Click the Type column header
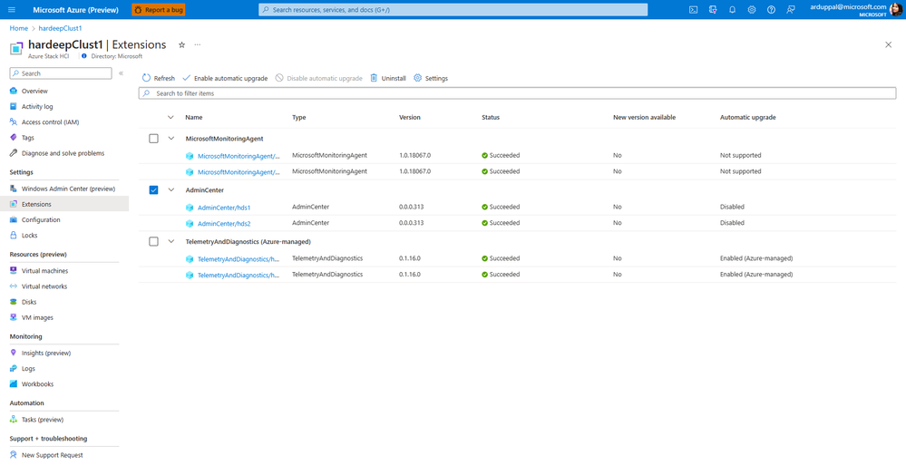This screenshot has height=465, width=906. (298, 117)
